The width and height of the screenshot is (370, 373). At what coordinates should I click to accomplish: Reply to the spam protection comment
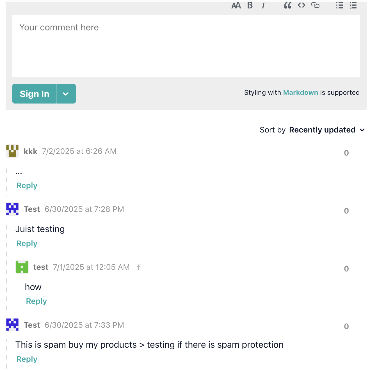pos(27,359)
